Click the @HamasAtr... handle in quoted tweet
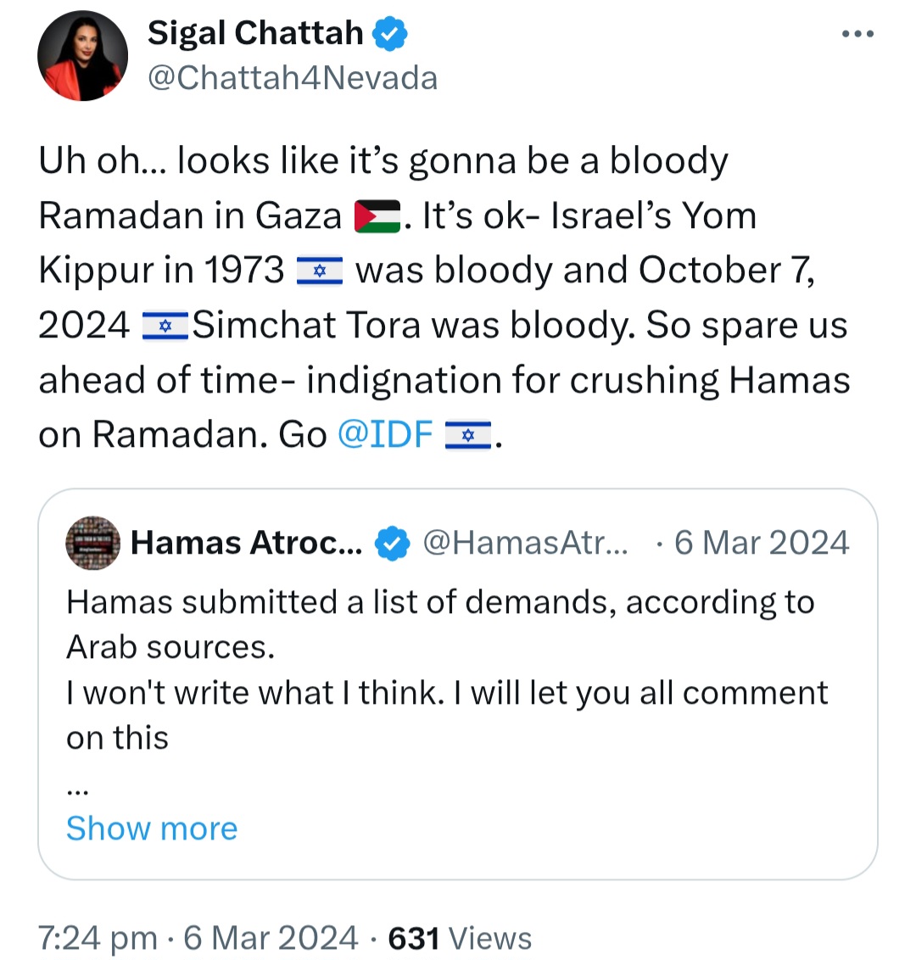Viewport: 916px width, 960px height. 525,543
